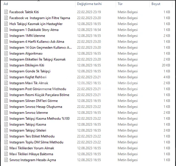Click the Instagram Algoritması document icon
Viewport: 176px width, 166px height.
click(6, 54)
